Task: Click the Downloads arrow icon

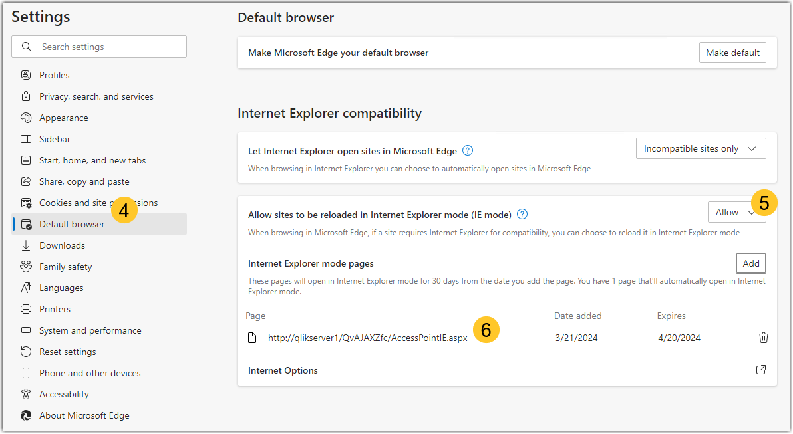Action: (26, 245)
